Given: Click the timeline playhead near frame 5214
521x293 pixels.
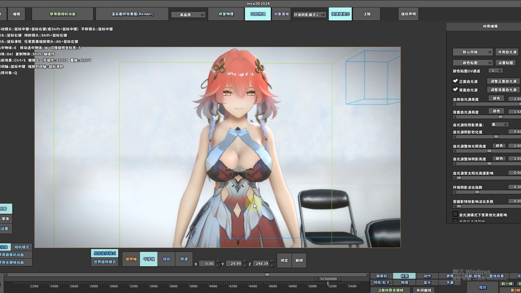Looking at the screenshot, I should point(328,283).
